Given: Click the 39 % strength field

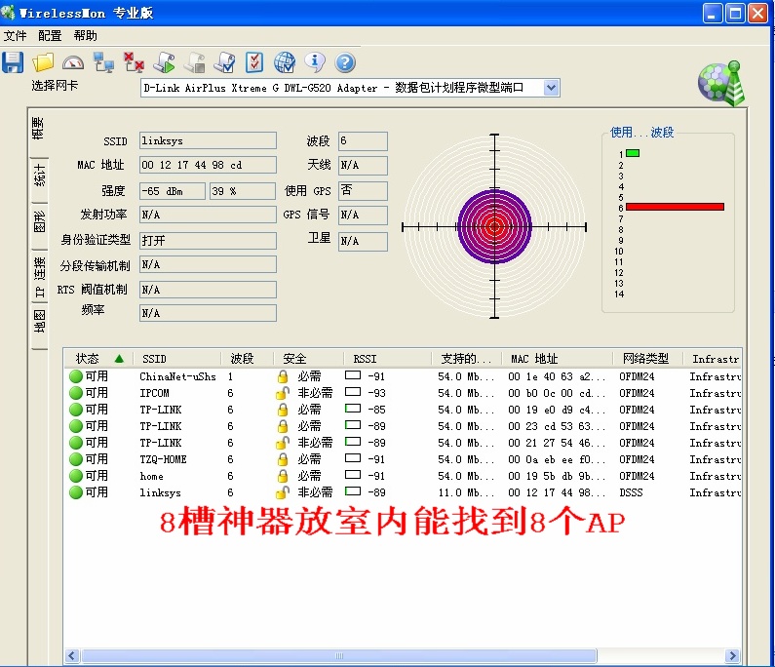Looking at the screenshot, I should coord(243,191).
